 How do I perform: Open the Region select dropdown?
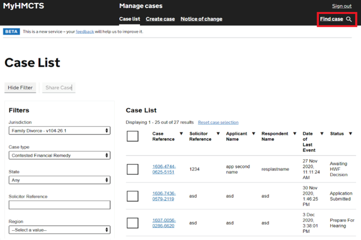[x=59, y=230]
